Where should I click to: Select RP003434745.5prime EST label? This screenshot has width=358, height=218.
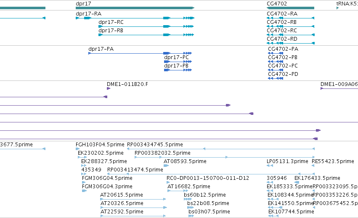click(x=155, y=145)
